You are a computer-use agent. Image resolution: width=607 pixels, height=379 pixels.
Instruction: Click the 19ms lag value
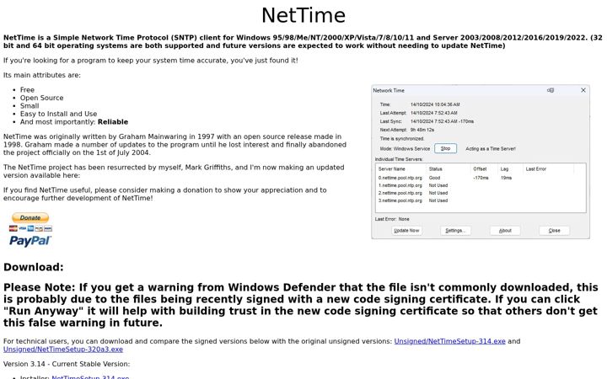(506, 178)
